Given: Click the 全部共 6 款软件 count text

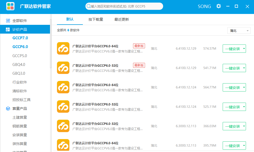Looking at the screenshot, I should coord(68,30).
